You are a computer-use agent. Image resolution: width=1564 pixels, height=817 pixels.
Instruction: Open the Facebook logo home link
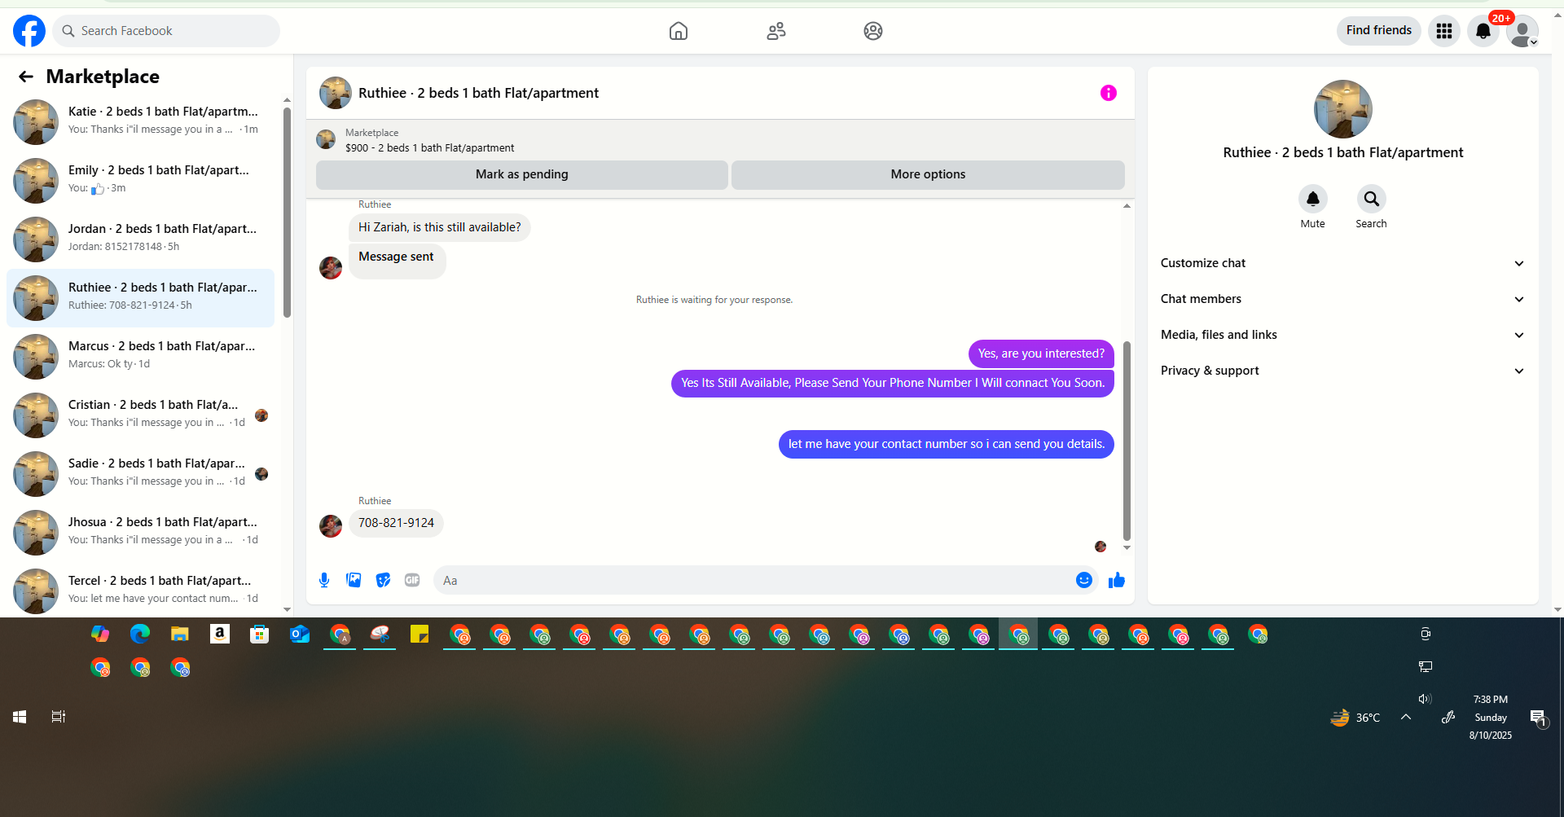[29, 31]
